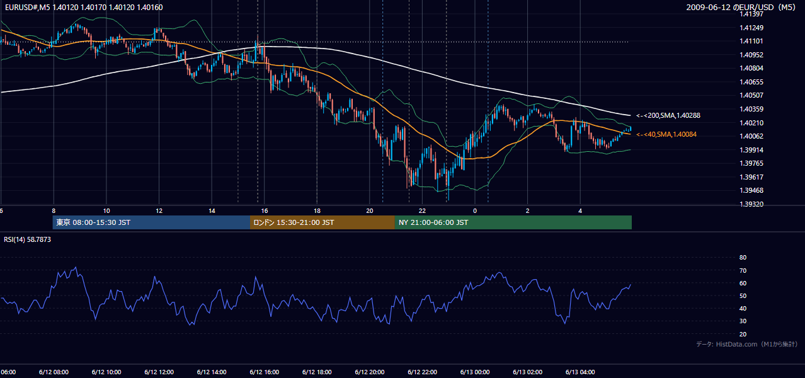The height and width of the screenshot is (378, 805).
Task: Click the 6/12 18:00 time label
Action: point(317,372)
